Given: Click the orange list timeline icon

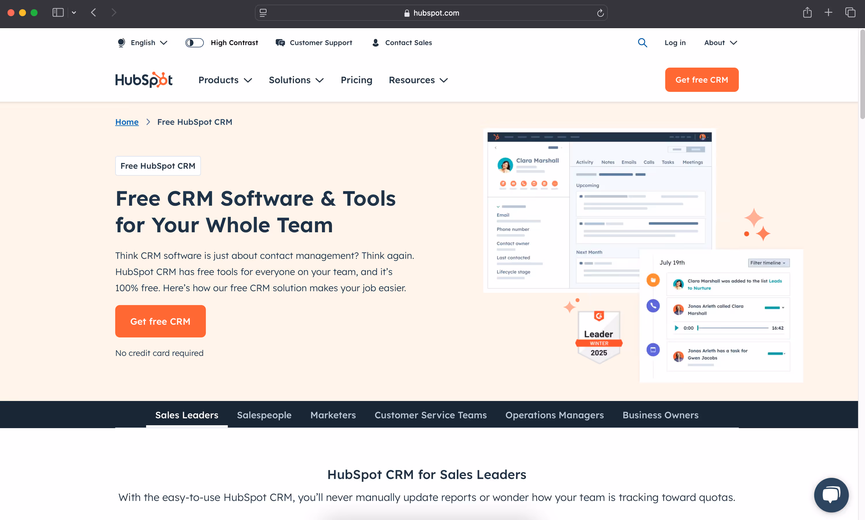Looking at the screenshot, I should click(653, 280).
